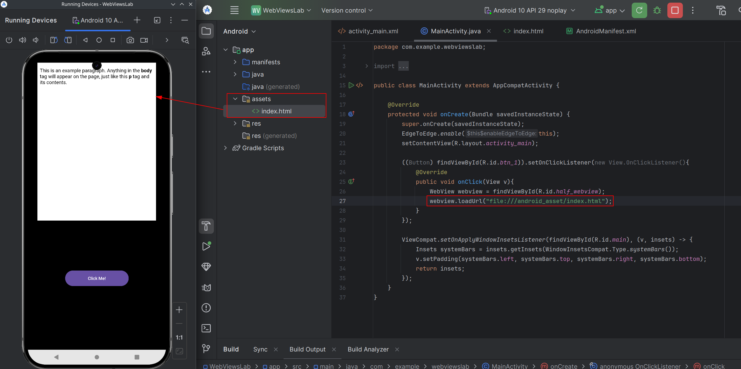Open the Problems tool window icon
Image resolution: width=741 pixels, height=369 pixels.
point(206,308)
